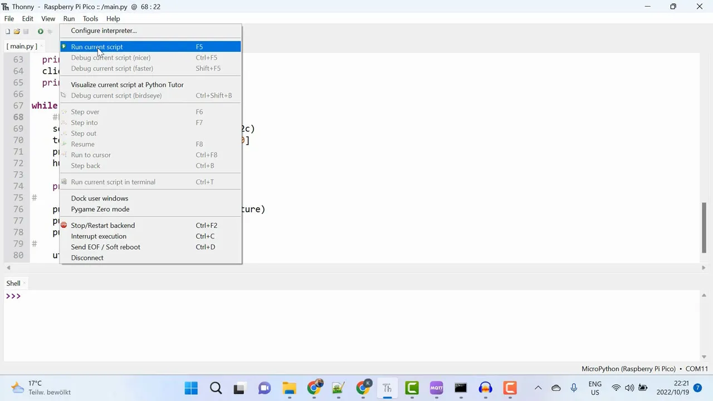Click the notification badge showing 7

pyautogui.click(x=697, y=388)
